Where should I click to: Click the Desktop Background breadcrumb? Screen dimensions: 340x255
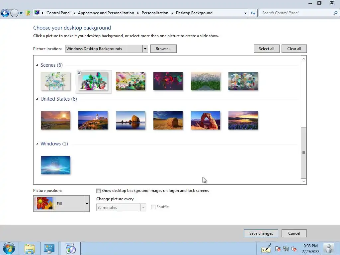pos(194,13)
